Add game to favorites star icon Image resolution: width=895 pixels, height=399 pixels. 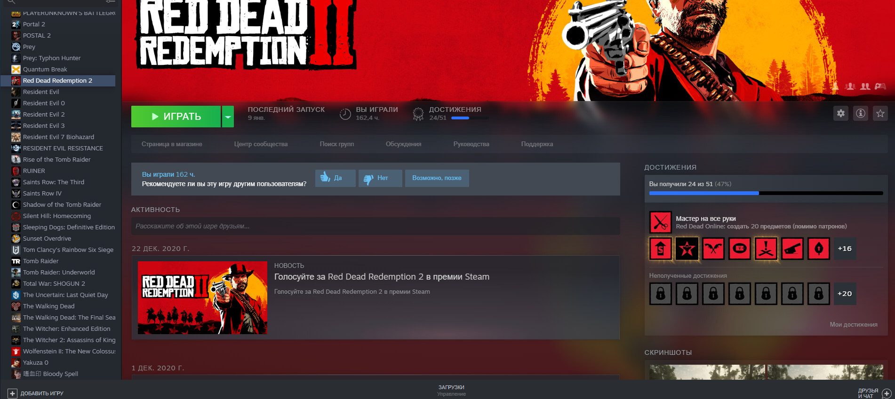tap(880, 113)
